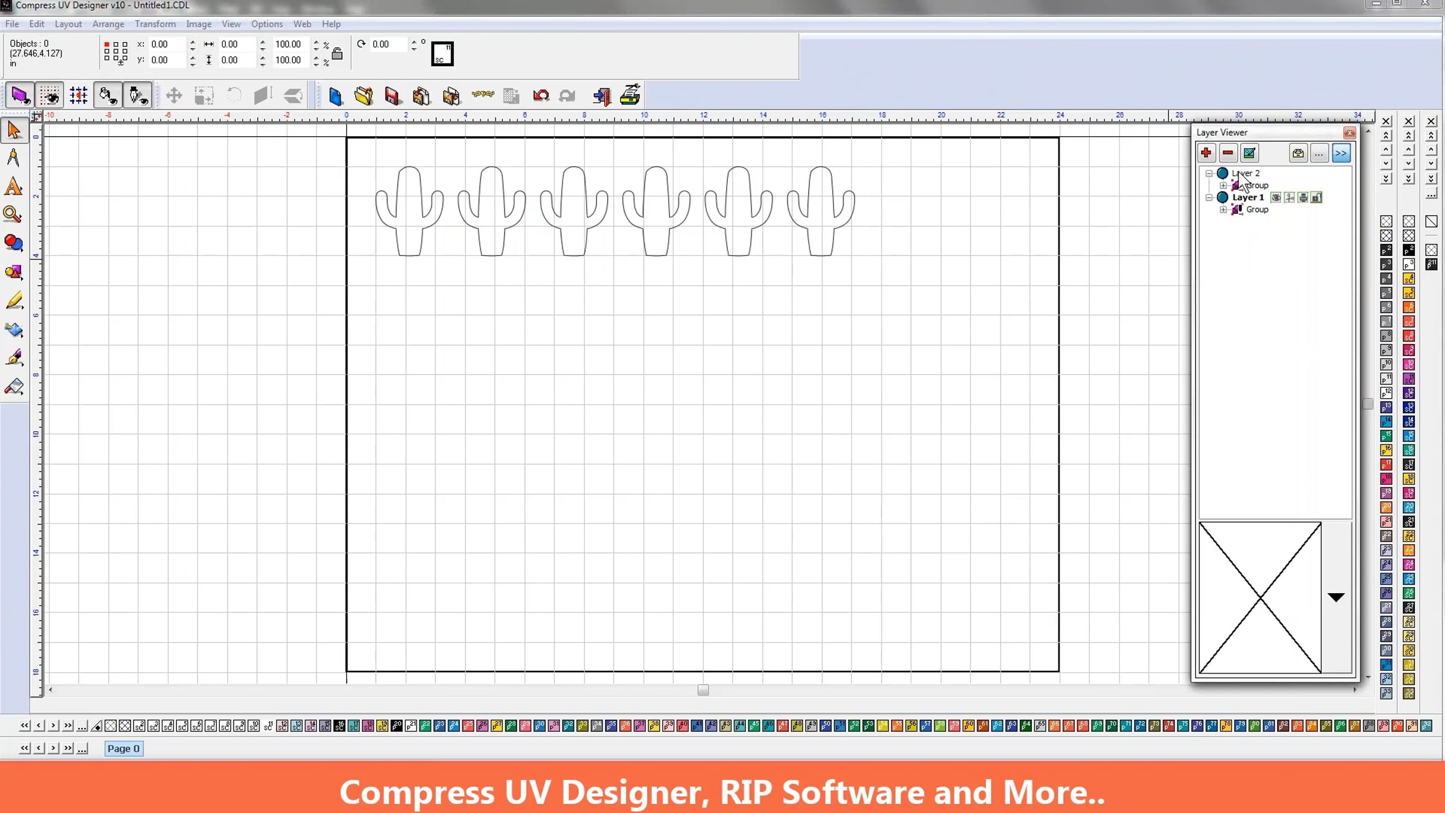Click the ... button in Layer Viewer
Screen dimensions: 1445x813
coord(1319,153)
